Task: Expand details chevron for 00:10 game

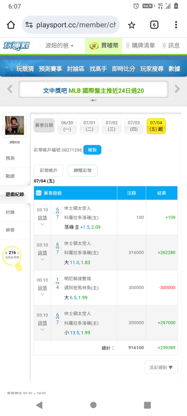Action: click(x=42, y=294)
